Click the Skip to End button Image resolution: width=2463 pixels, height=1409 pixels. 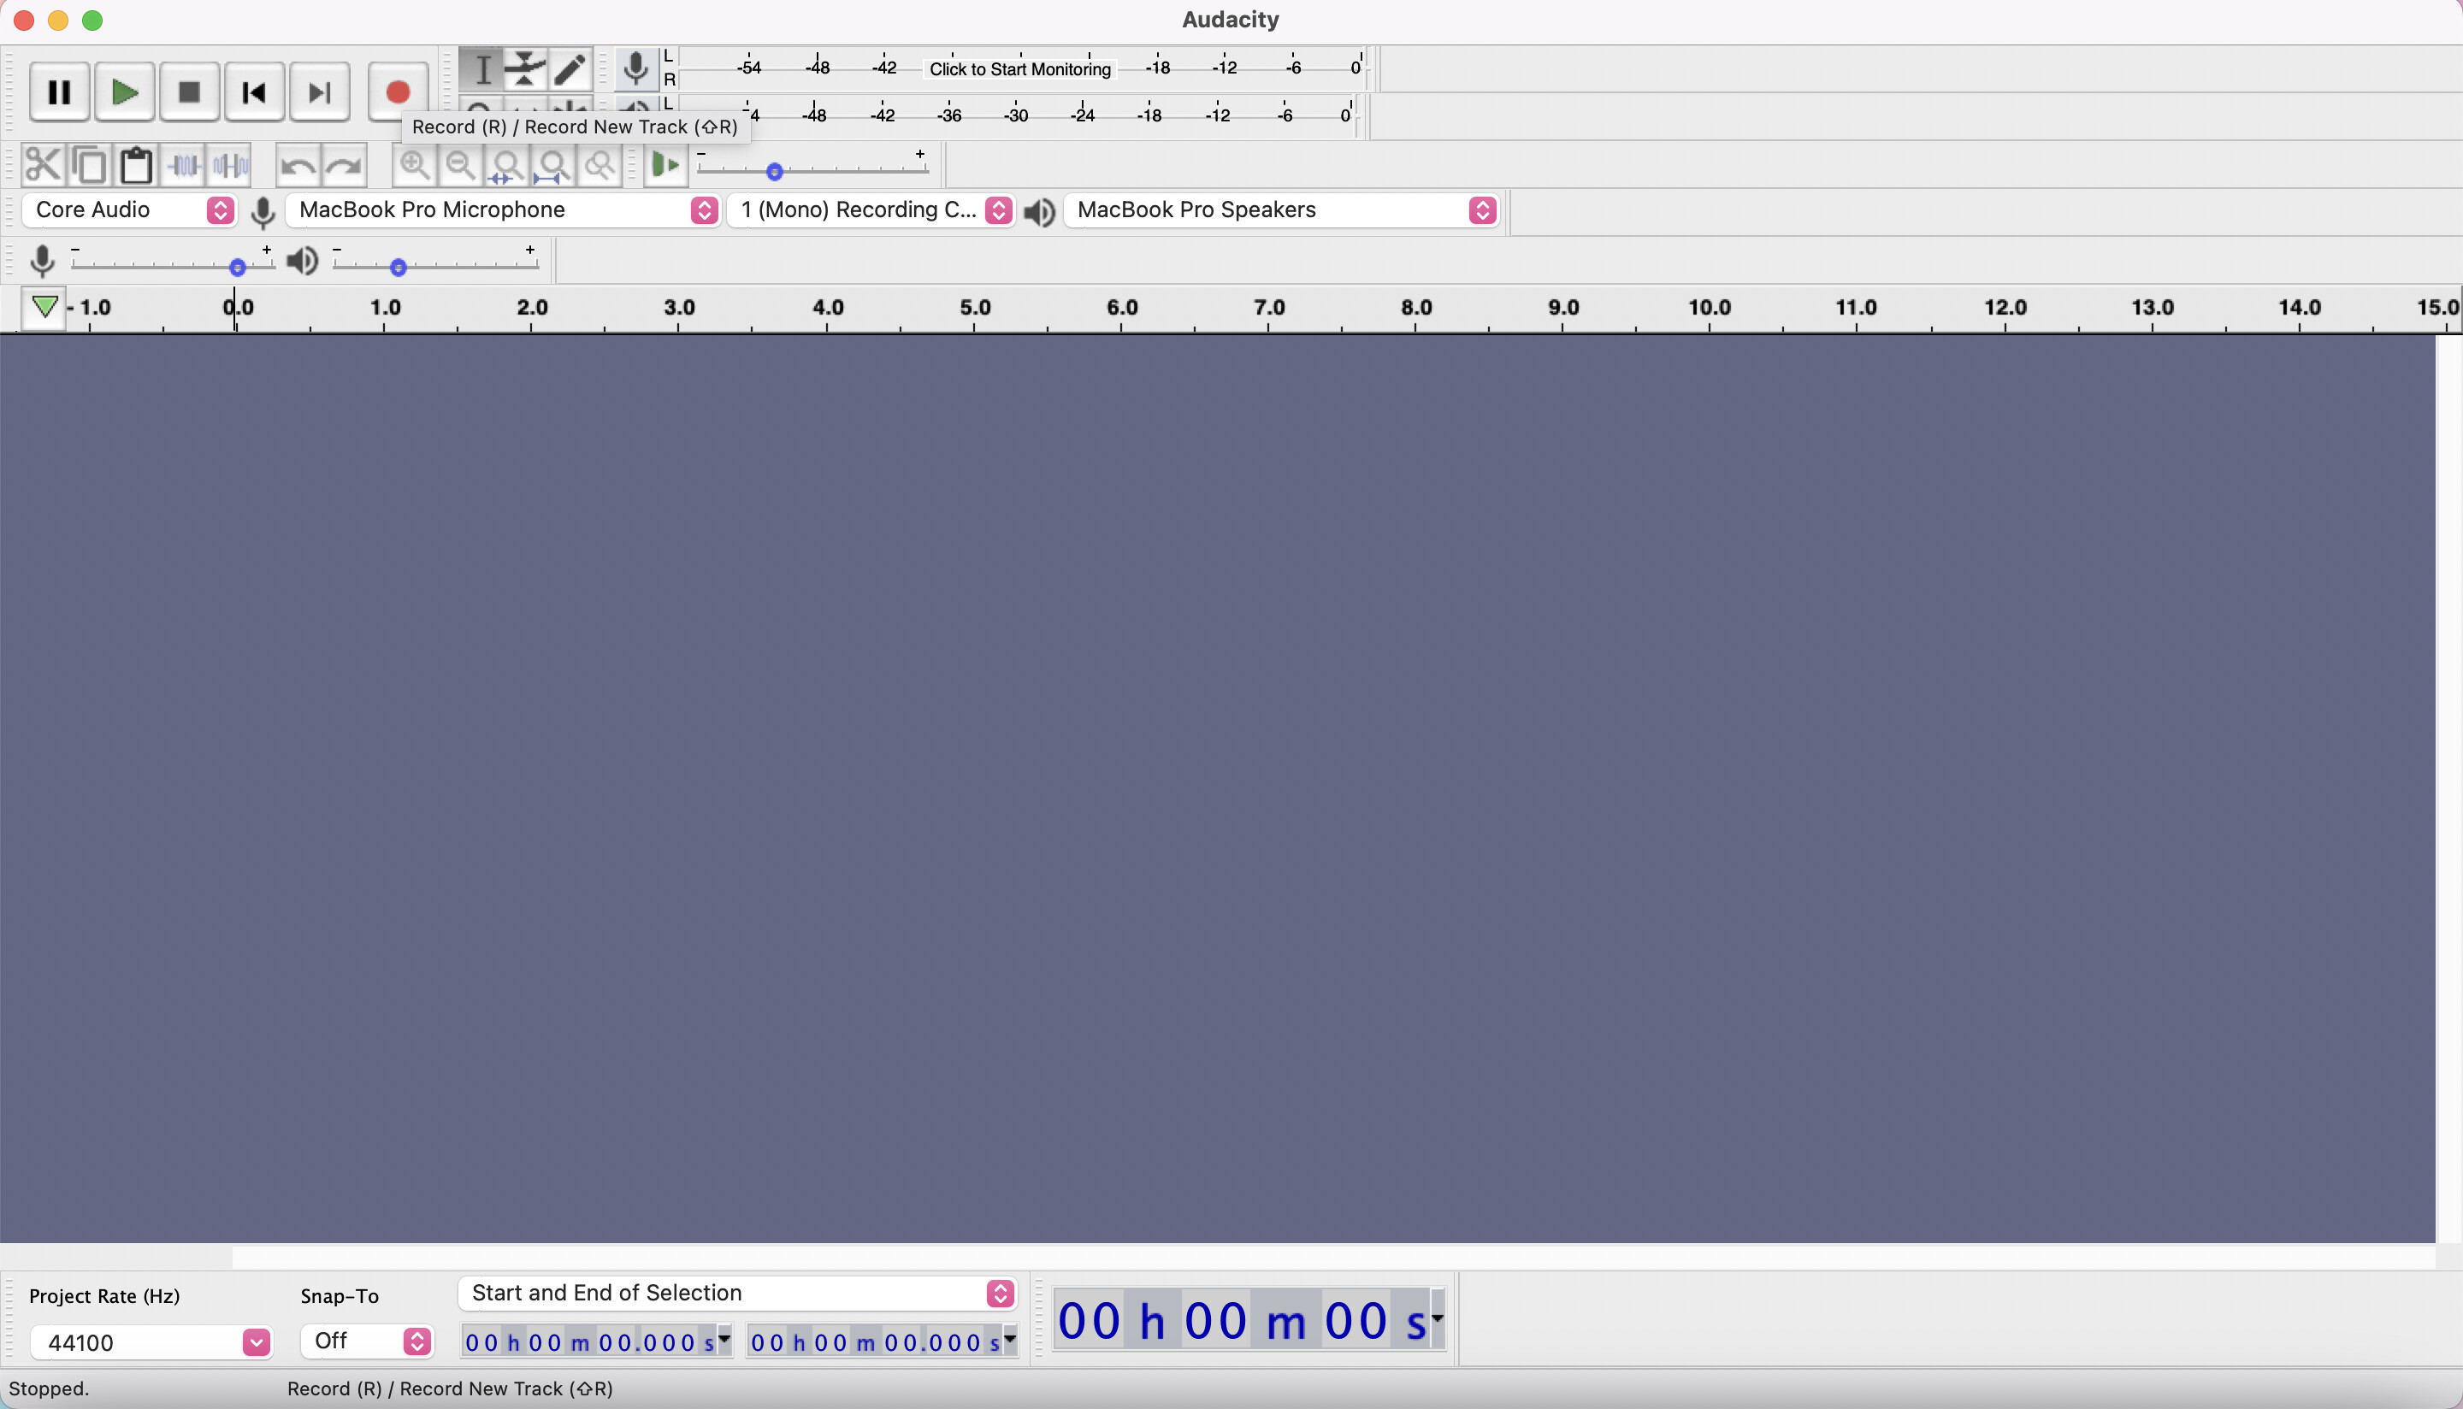tap(320, 93)
